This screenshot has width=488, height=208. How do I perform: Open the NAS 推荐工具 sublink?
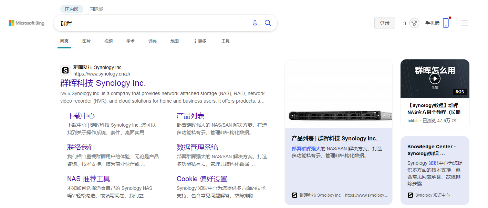coord(89,179)
